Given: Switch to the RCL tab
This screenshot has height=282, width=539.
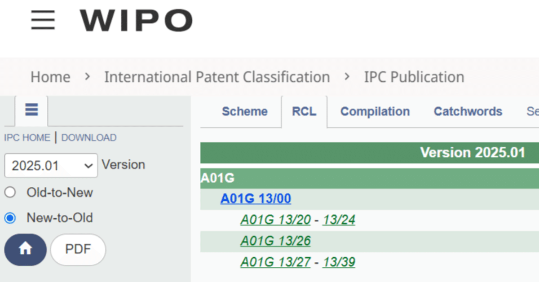Looking at the screenshot, I should click(304, 111).
